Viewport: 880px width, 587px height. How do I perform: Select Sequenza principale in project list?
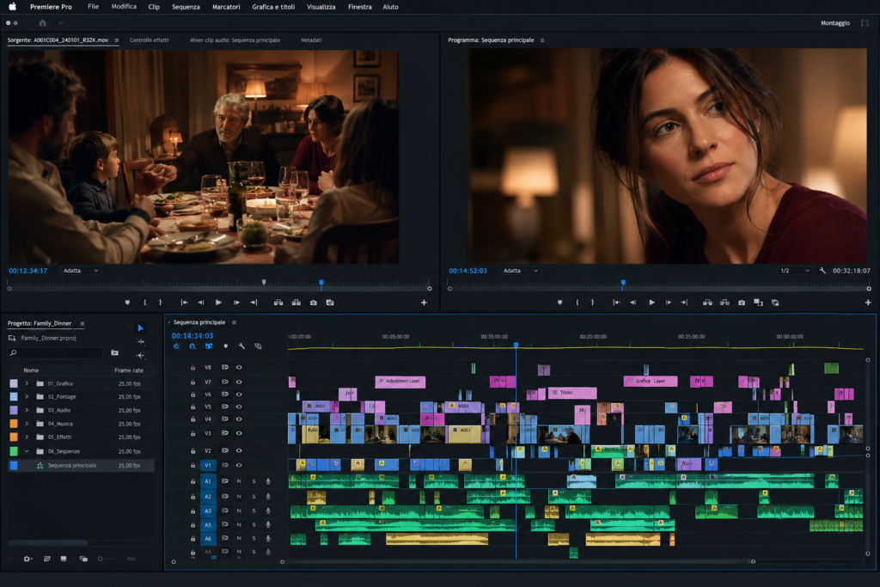(x=81, y=465)
